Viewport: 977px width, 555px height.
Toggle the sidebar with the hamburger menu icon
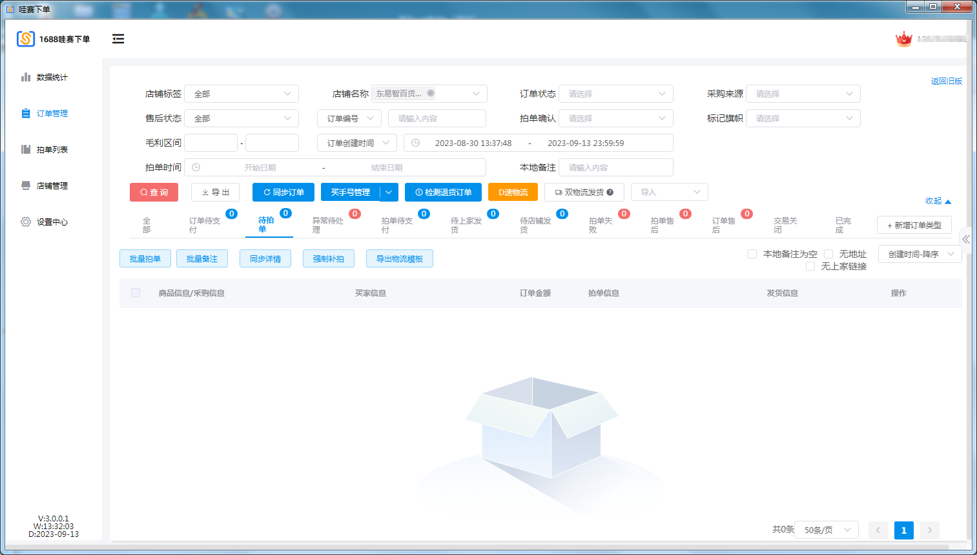tap(118, 39)
